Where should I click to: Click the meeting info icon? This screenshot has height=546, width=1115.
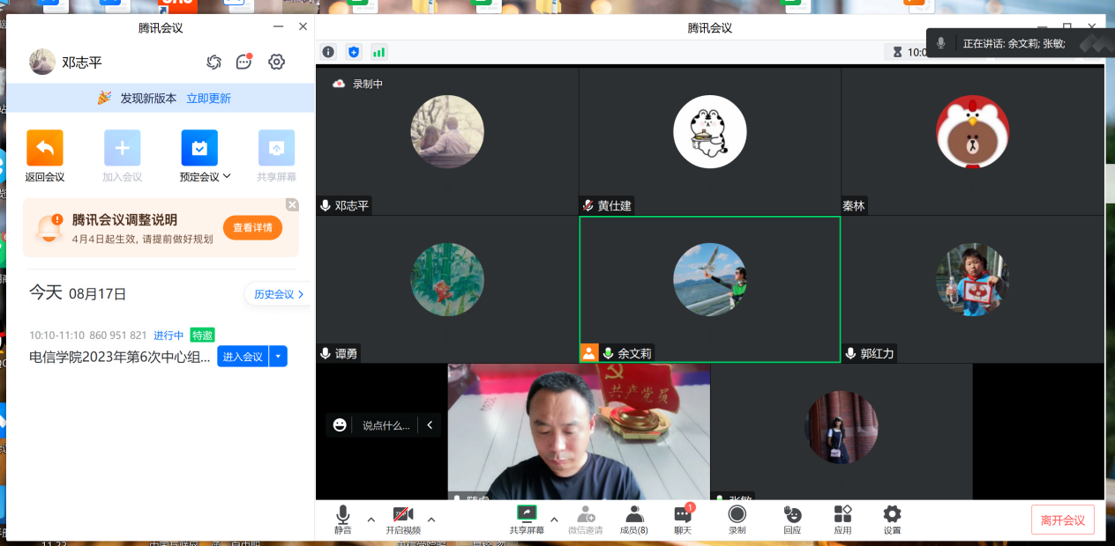pos(328,52)
